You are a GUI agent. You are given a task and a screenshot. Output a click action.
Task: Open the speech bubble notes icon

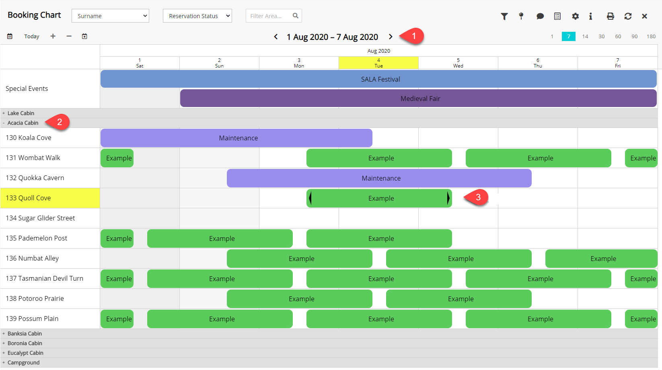click(540, 16)
